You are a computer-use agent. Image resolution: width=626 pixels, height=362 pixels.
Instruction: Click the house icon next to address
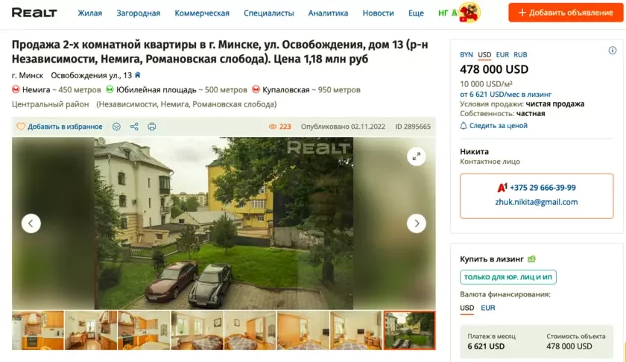click(138, 75)
